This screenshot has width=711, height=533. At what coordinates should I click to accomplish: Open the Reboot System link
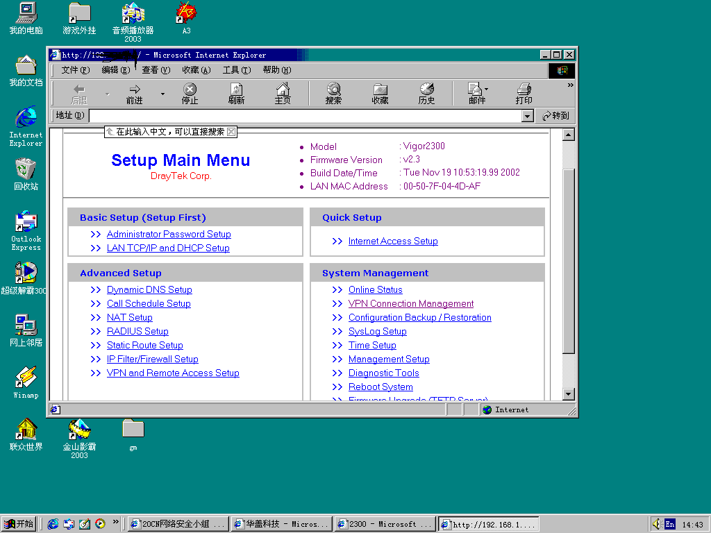click(381, 387)
